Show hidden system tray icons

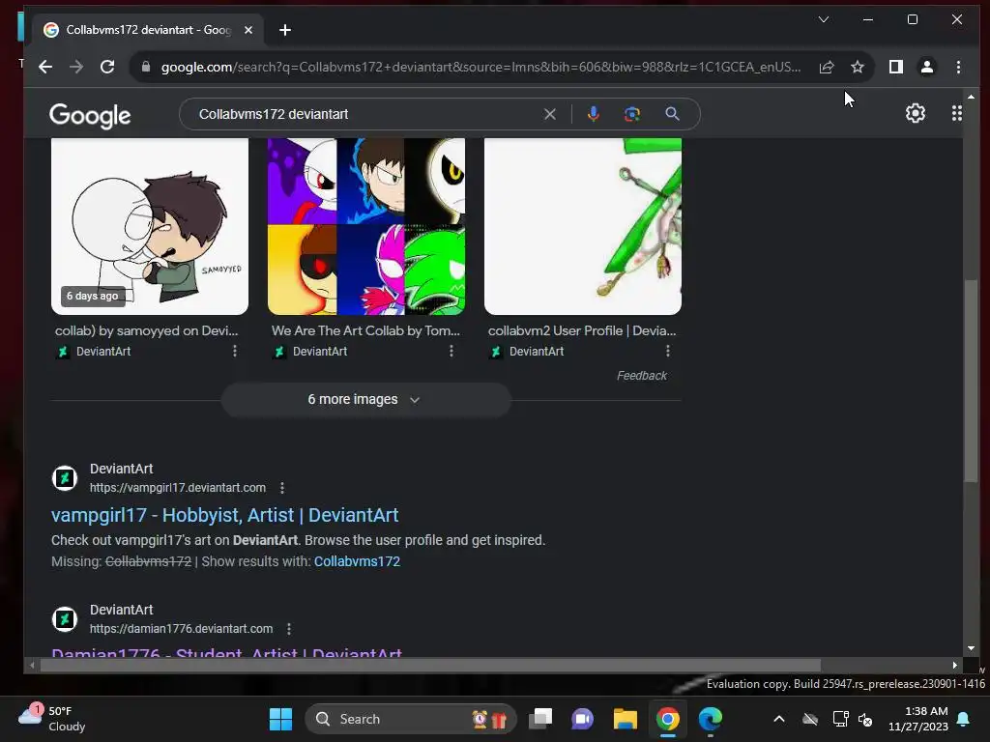coord(779,719)
